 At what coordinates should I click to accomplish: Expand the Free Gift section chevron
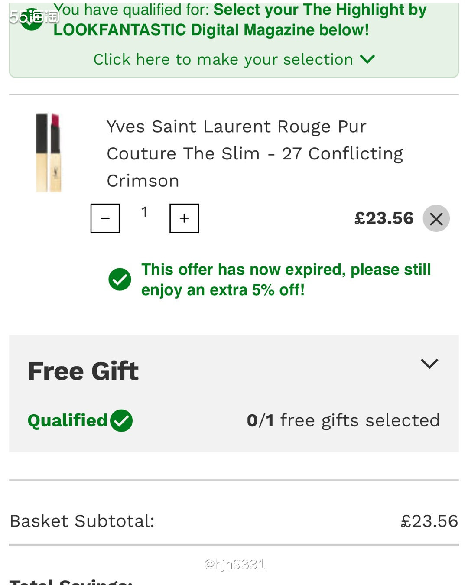429,363
